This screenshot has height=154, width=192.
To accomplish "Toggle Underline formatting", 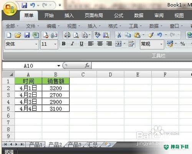I will [81, 44].
